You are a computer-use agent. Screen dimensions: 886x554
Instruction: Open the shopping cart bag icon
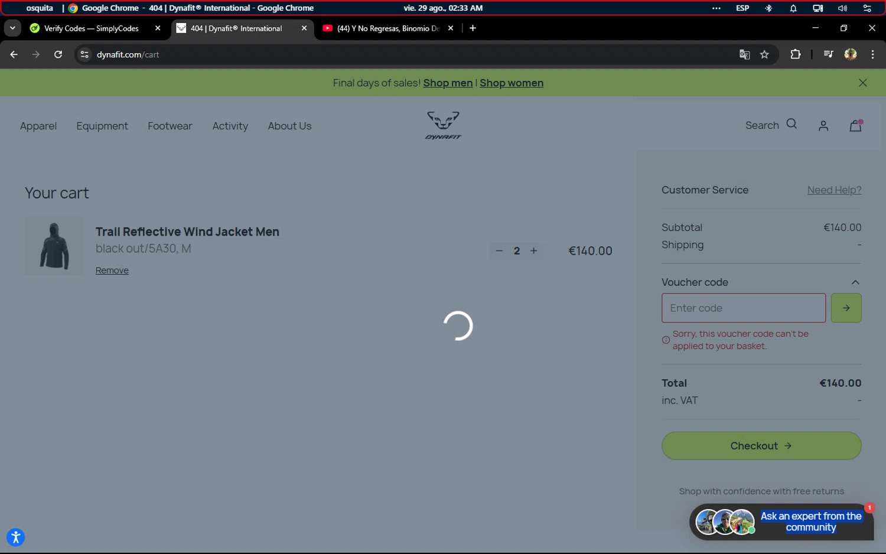tap(856, 125)
